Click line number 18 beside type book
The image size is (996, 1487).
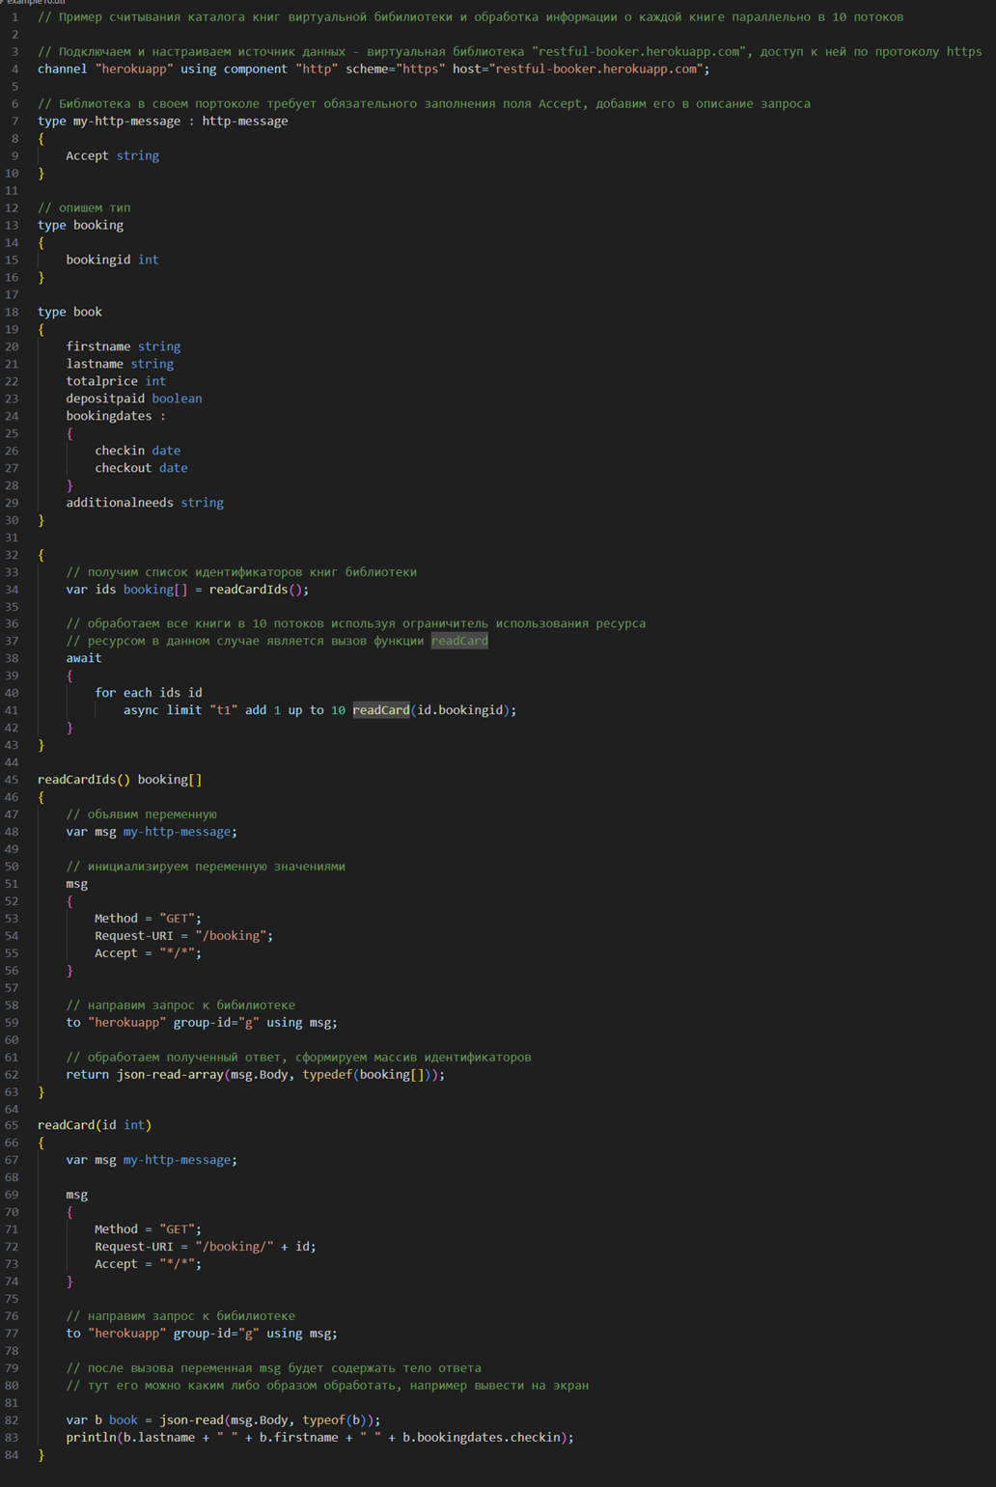(12, 312)
